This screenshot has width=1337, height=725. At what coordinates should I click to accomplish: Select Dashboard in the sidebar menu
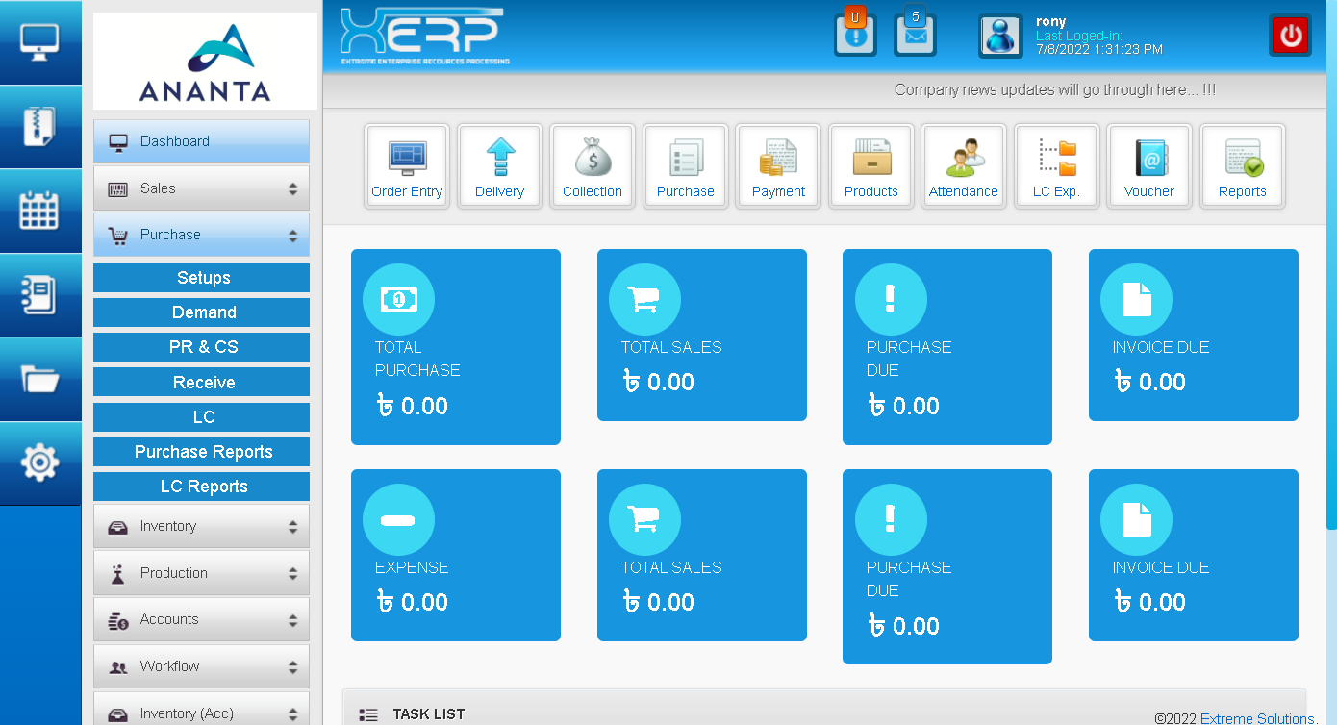tap(201, 141)
